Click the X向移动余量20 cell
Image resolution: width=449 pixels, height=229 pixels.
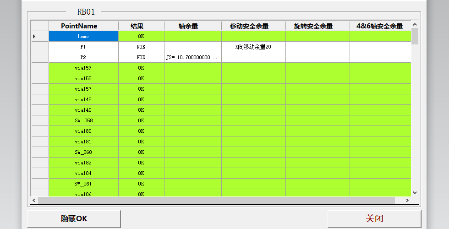253,47
